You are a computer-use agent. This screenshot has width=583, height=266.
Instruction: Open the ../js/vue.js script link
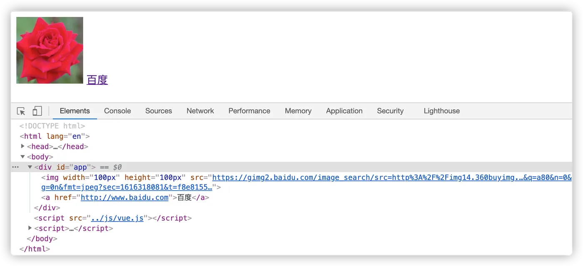click(117, 218)
